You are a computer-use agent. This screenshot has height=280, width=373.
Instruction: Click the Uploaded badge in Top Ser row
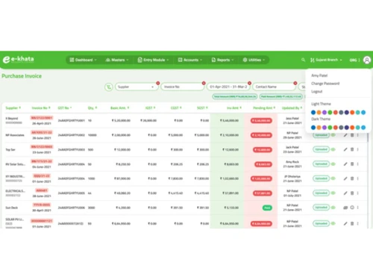(x=321, y=149)
